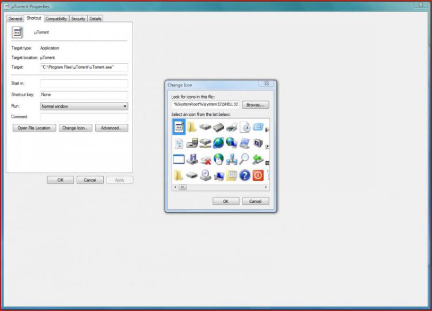This screenshot has width=432, height=311.
Task: Open the Run window mode dropdown
Action: point(84,106)
